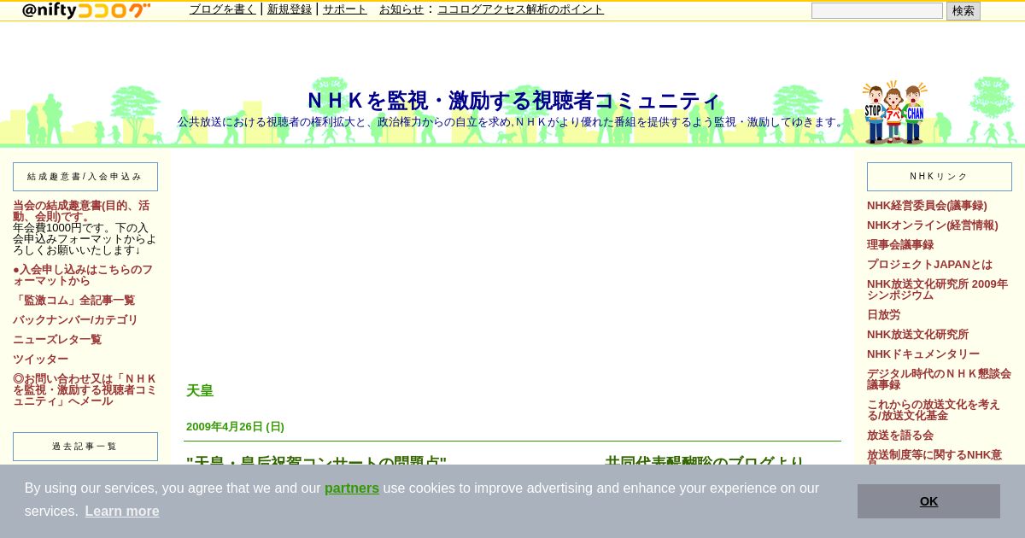This screenshot has height=538, width=1025.
Task: Click the 検索 search button
Action: click(963, 11)
